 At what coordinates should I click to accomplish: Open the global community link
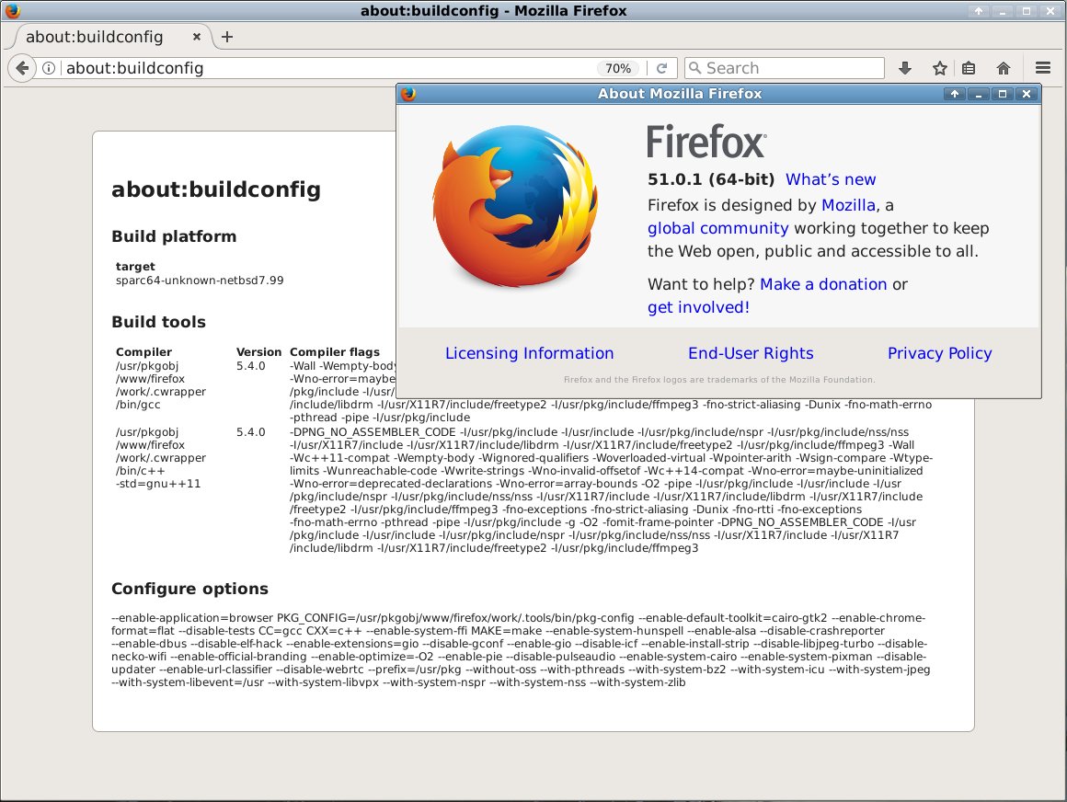(717, 229)
